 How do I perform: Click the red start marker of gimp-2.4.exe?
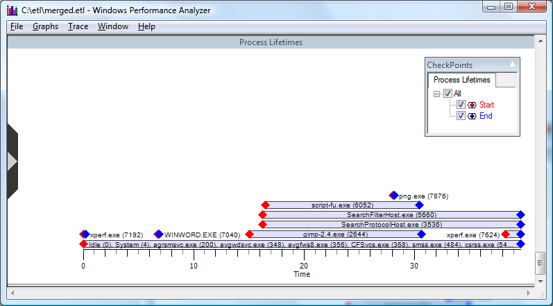(x=249, y=235)
